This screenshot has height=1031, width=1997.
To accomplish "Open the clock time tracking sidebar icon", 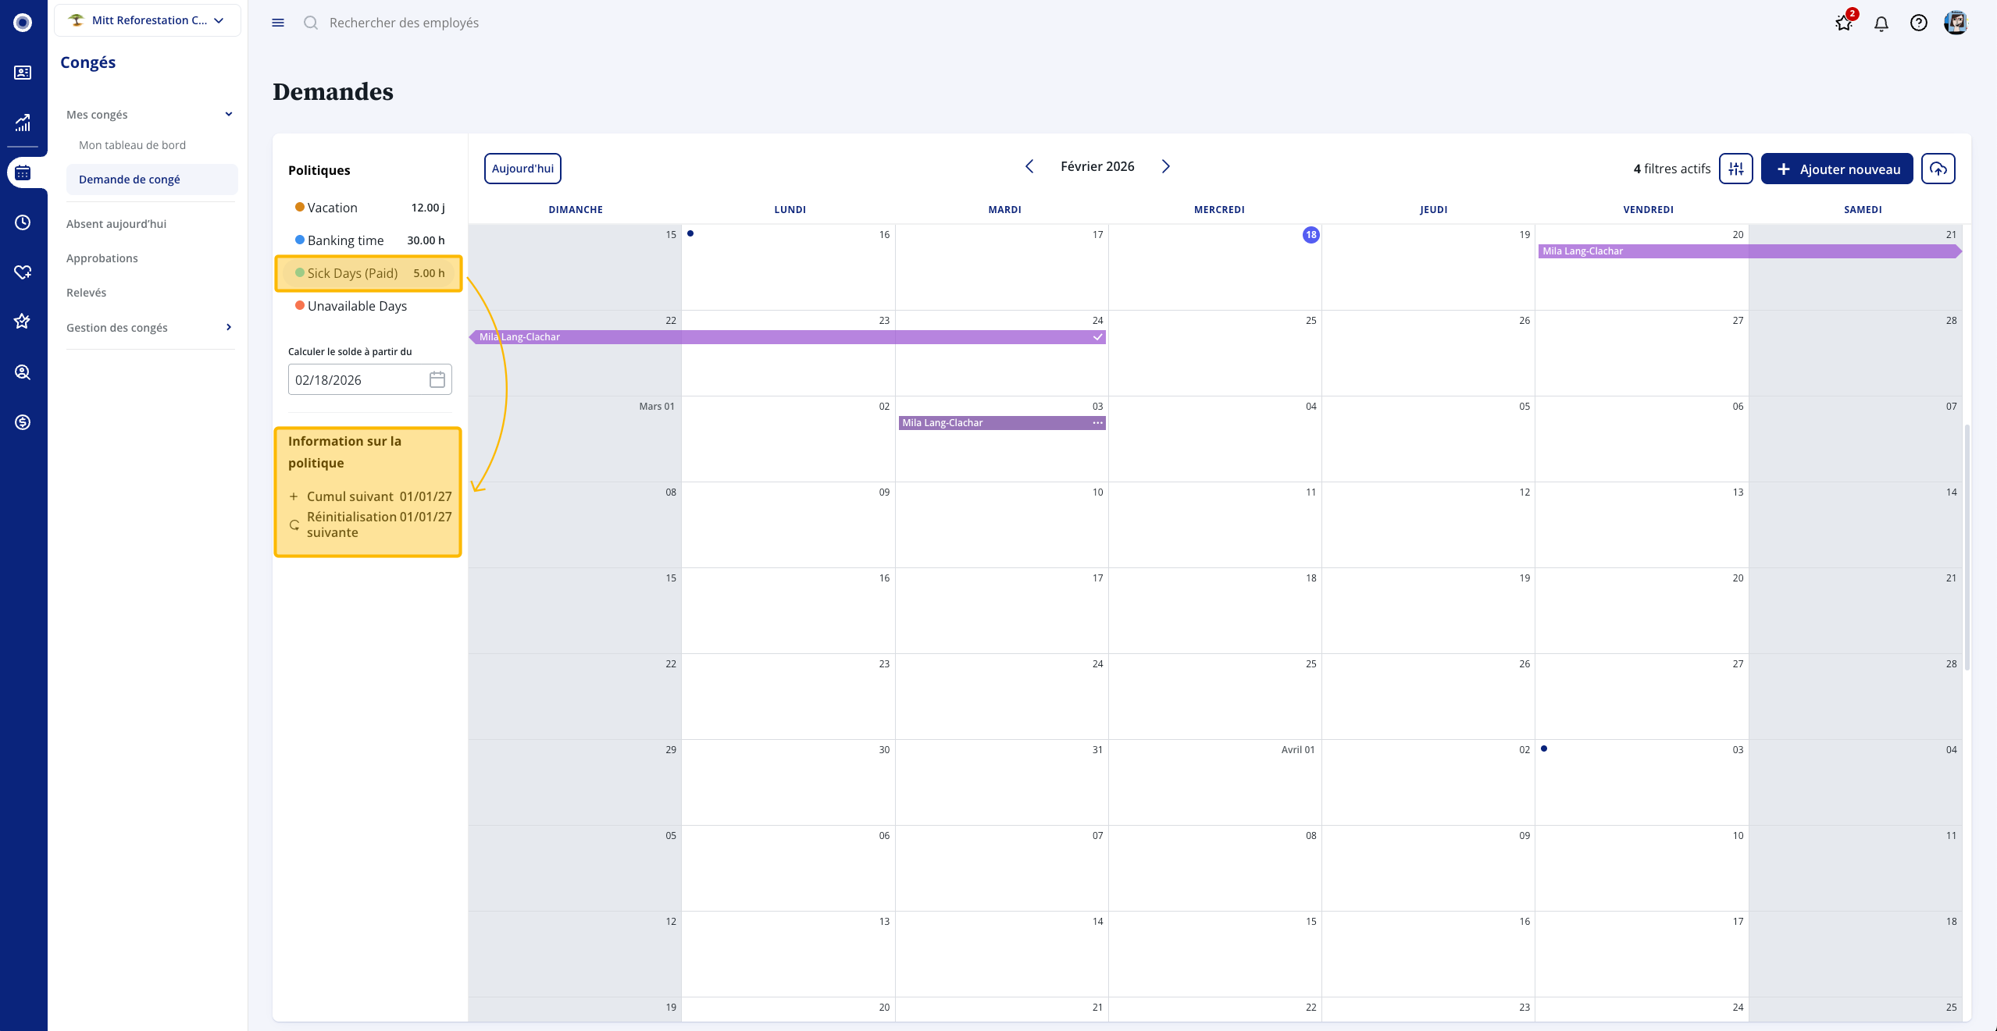I will pos(23,222).
